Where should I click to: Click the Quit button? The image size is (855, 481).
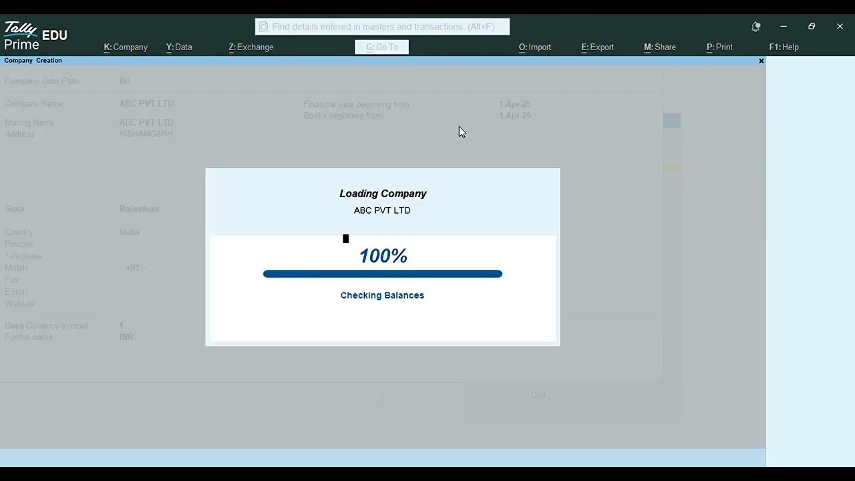tap(538, 395)
